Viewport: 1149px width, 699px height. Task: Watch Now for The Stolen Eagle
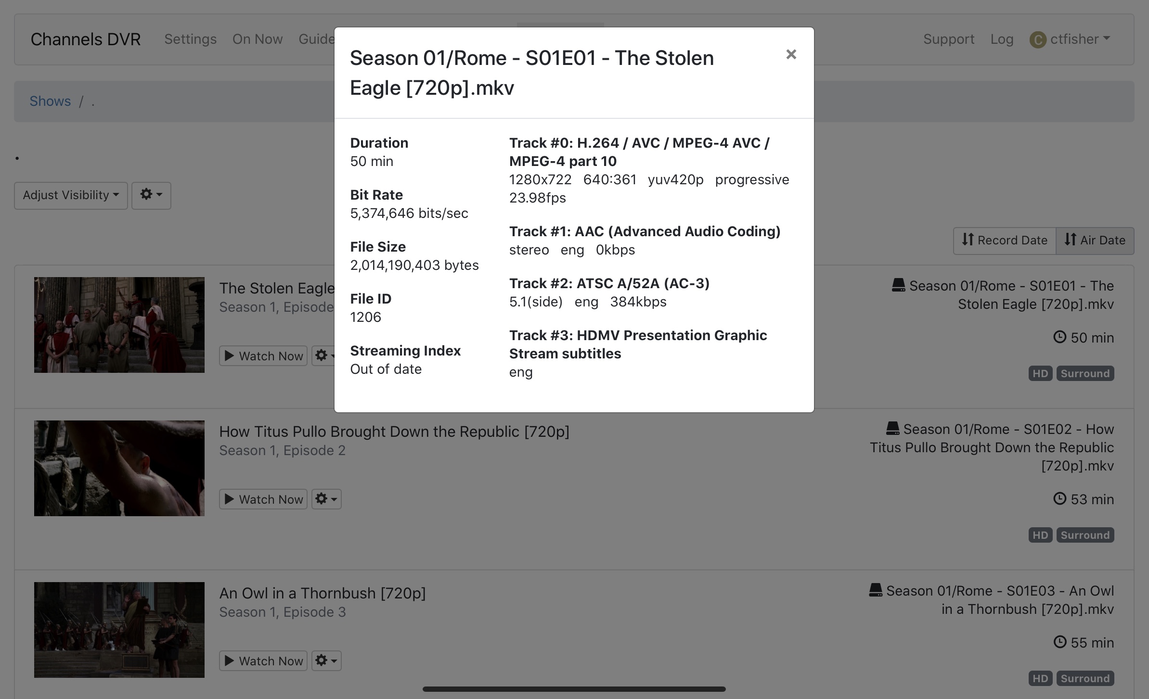tap(263, 356)
